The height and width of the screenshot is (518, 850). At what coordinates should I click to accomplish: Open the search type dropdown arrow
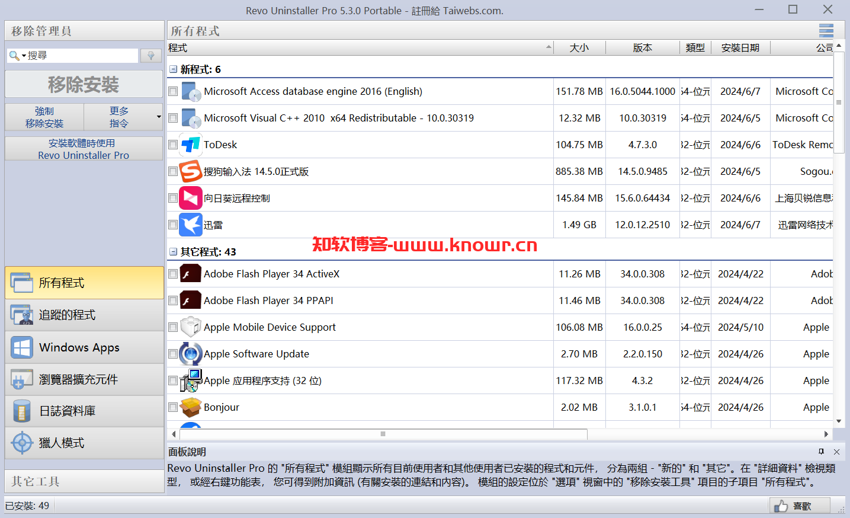[24, 56]
